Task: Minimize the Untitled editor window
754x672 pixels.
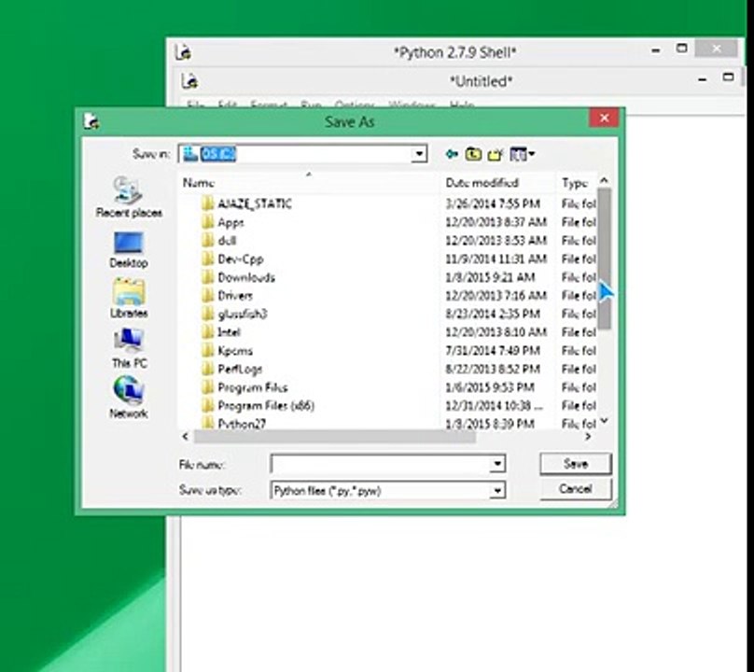Action: point(702,79)
